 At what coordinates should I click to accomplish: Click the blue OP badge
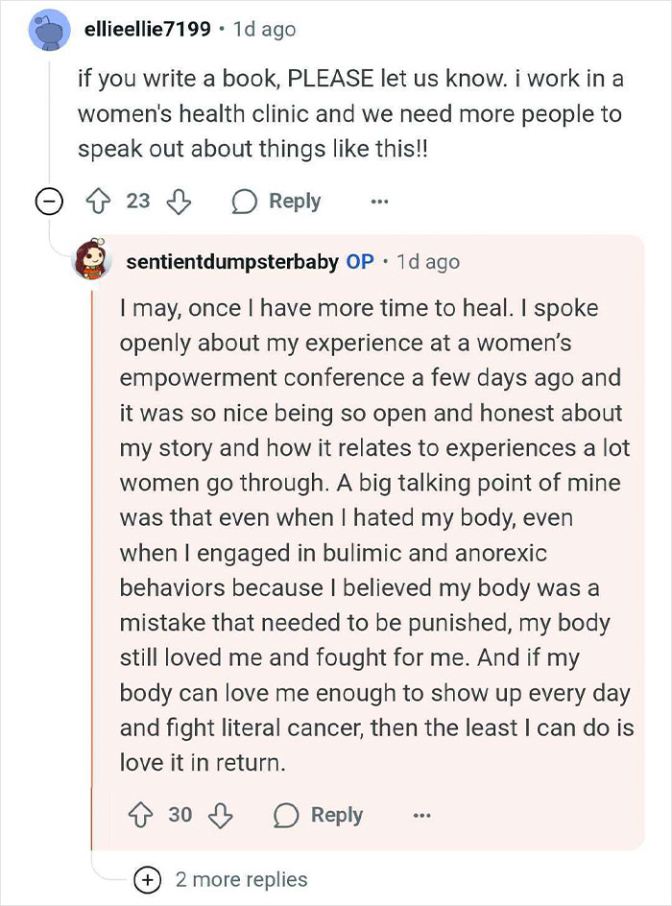[x=360, y=261]
